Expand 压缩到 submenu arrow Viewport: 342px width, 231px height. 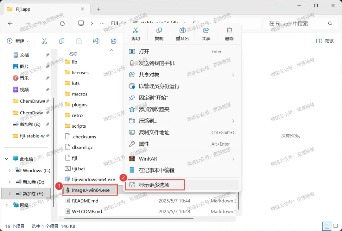click(233, 121)
